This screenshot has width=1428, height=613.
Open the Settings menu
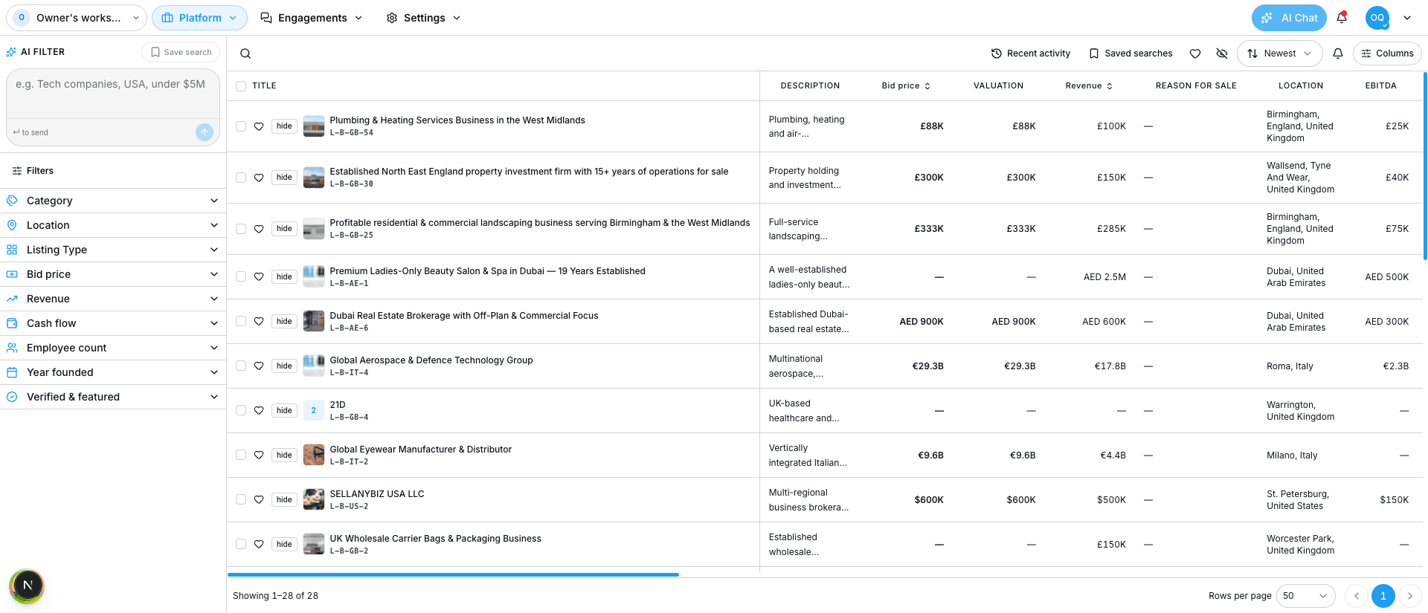(x=424, y=18)
